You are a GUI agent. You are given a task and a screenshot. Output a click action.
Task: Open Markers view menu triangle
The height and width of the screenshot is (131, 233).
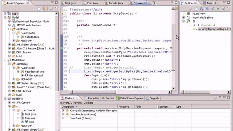click(220, 97)
